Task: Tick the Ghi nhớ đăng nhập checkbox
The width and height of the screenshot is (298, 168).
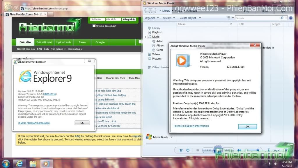Action: 94,26
